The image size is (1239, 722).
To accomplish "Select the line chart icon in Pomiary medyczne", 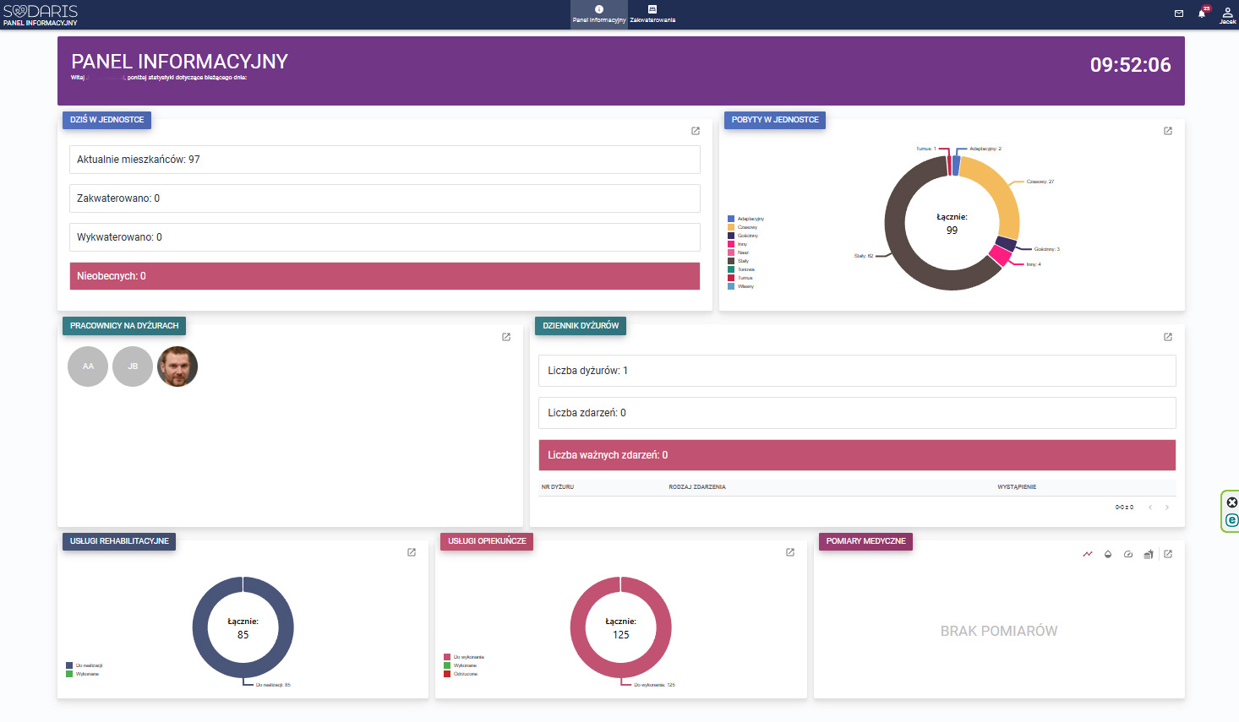I will point(1088,554).
